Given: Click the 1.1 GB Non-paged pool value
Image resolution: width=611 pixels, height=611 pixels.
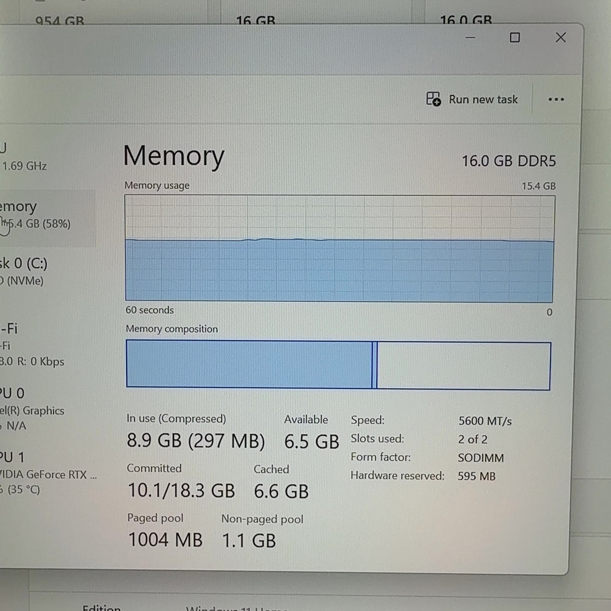Looking at the screenshot, I should (x=249, y=541).
